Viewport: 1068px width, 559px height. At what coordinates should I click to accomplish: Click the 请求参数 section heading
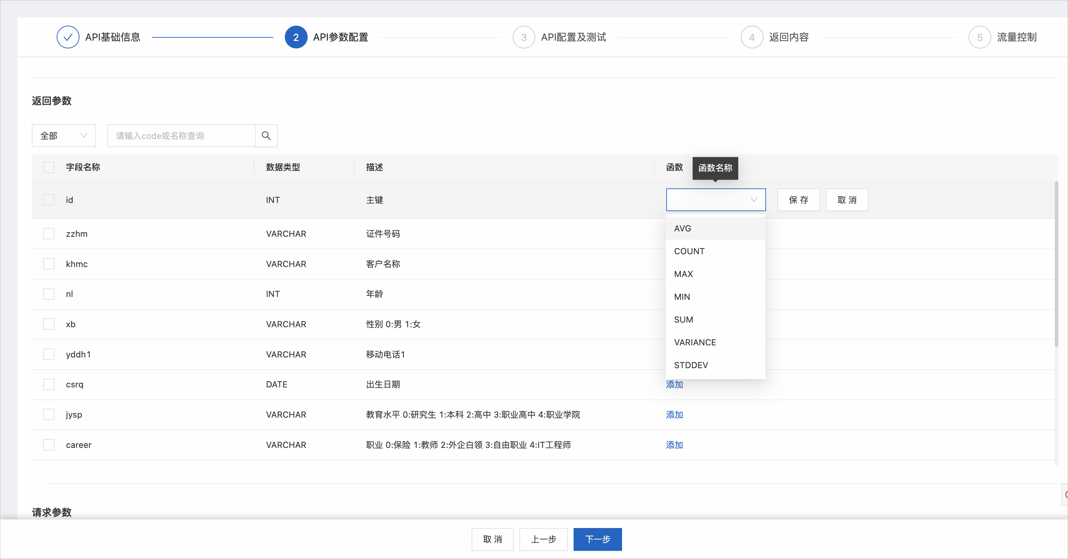tap(52, 512)
